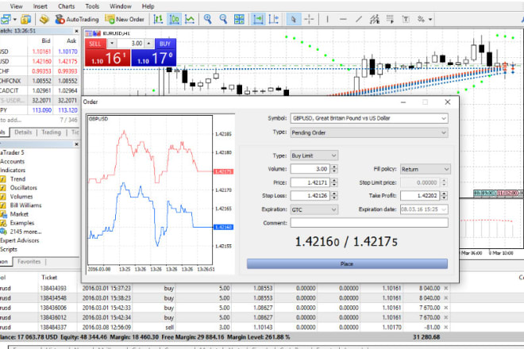Increase one-click volume with up arrow
The height and width of the screenshot is (349, 524).
[x=148, y=44]
